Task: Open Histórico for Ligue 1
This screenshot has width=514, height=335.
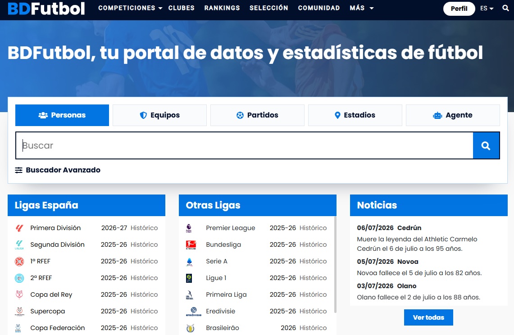Action: (x=313, y=278)
